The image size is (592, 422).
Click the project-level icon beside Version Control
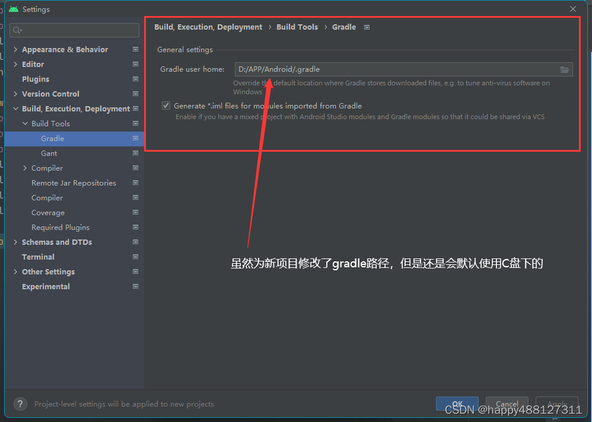pyautogui.click(x=135, y=94)
